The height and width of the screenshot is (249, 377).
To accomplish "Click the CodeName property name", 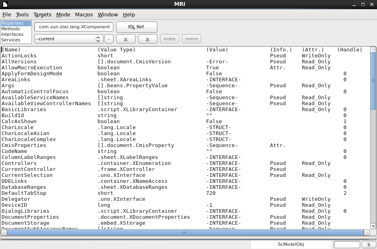I will coord(14,151).
